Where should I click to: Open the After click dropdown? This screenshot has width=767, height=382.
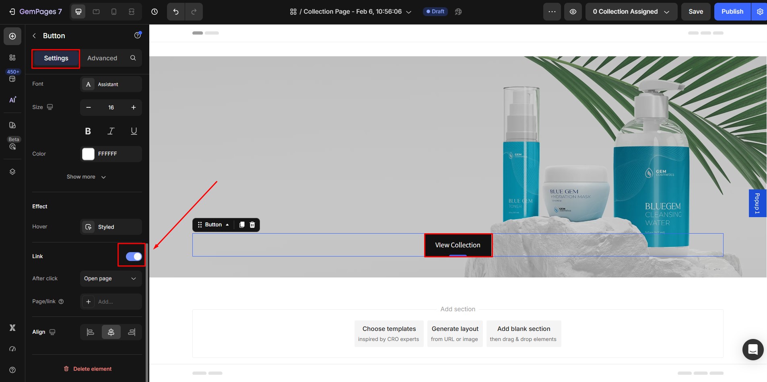(x=111, y=279)
